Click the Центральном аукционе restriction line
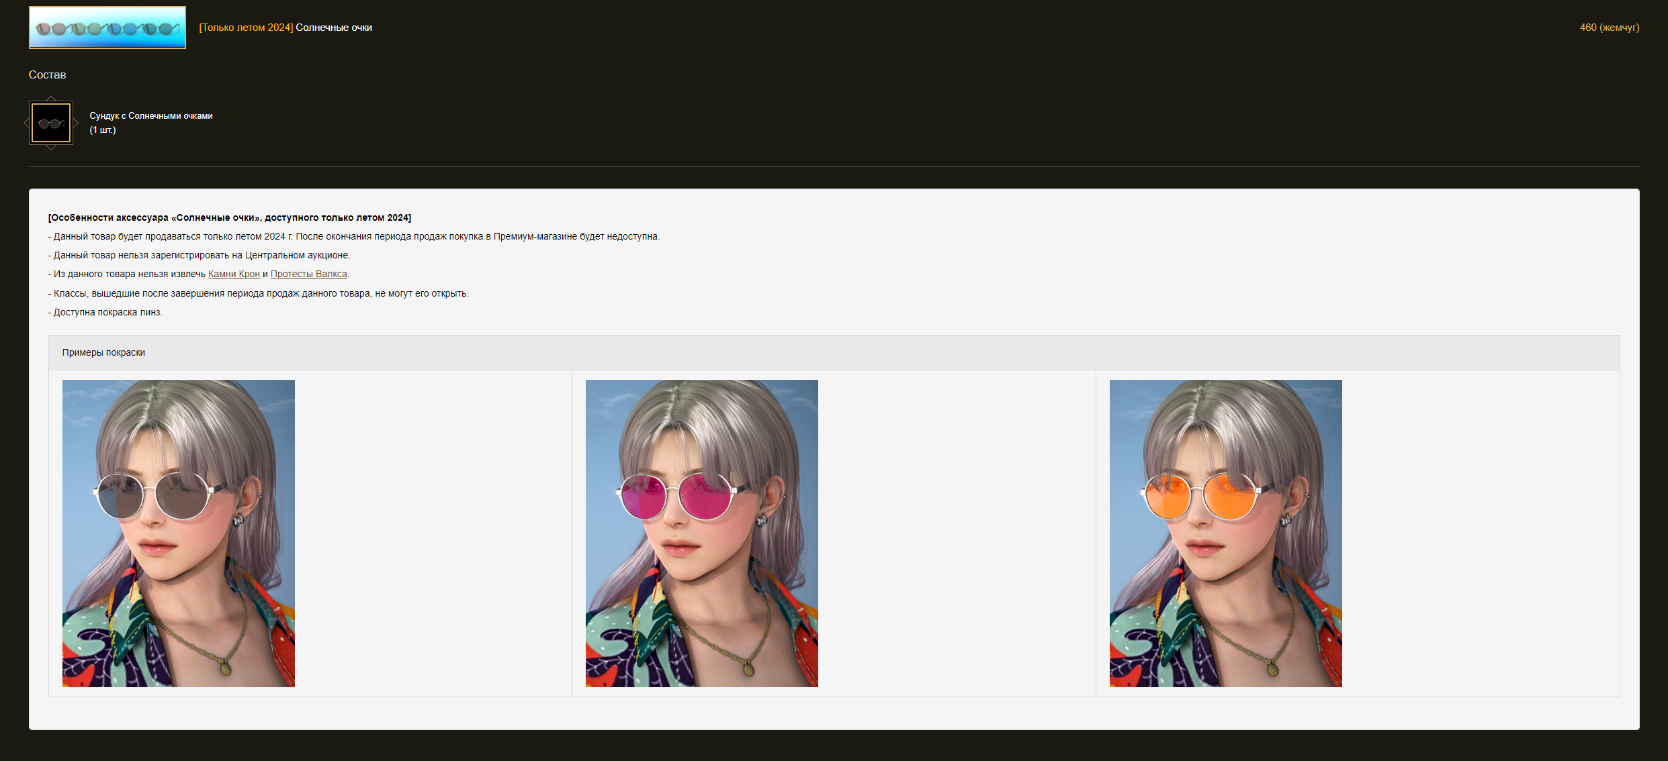 point(200,255)
